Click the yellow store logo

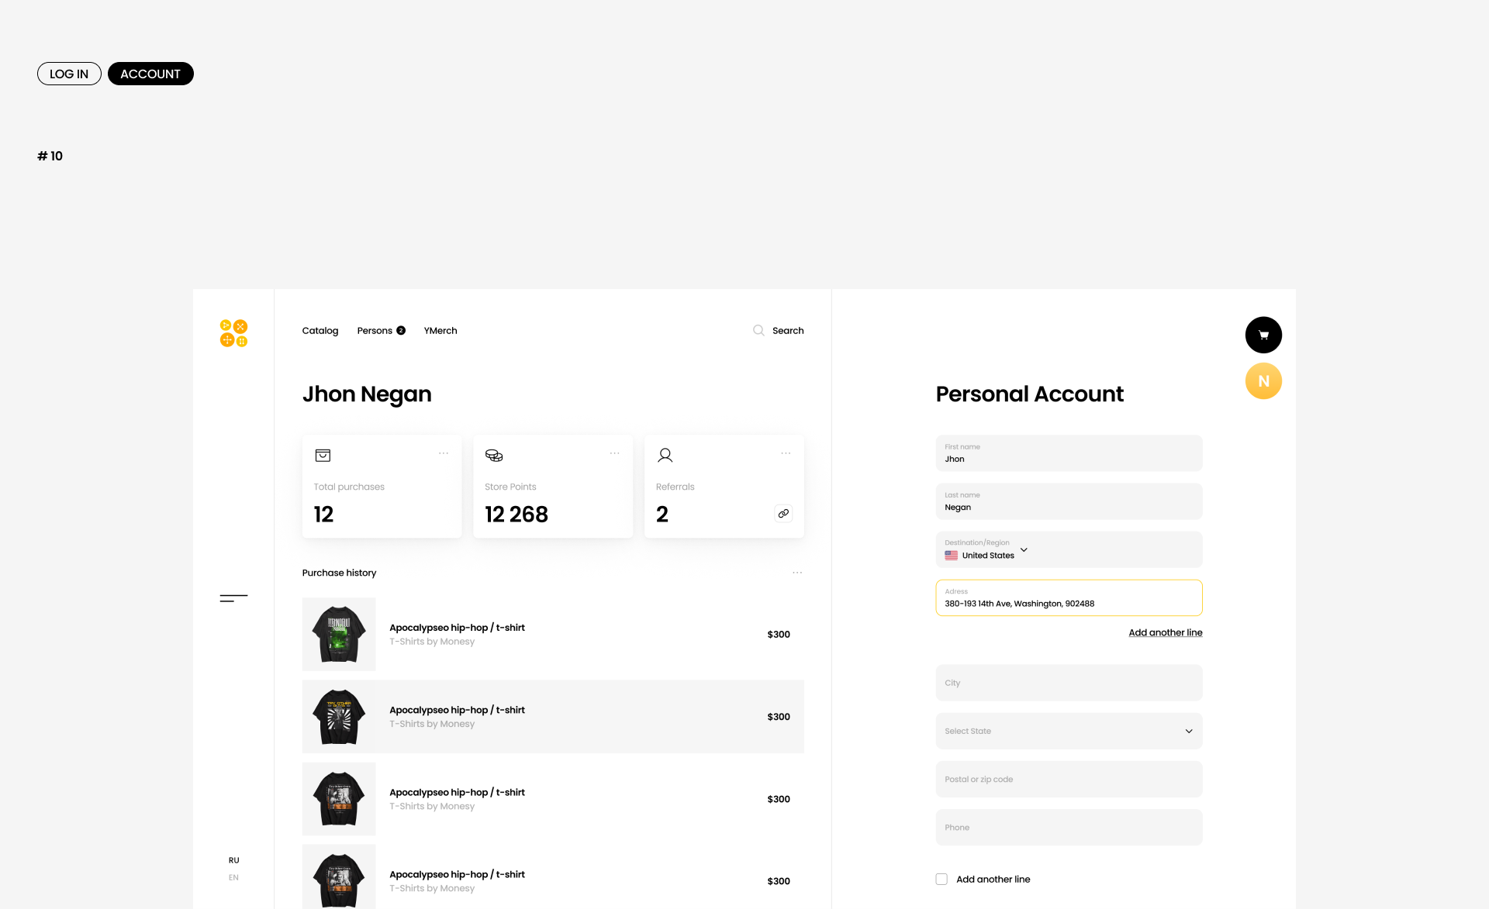[233, 333]
